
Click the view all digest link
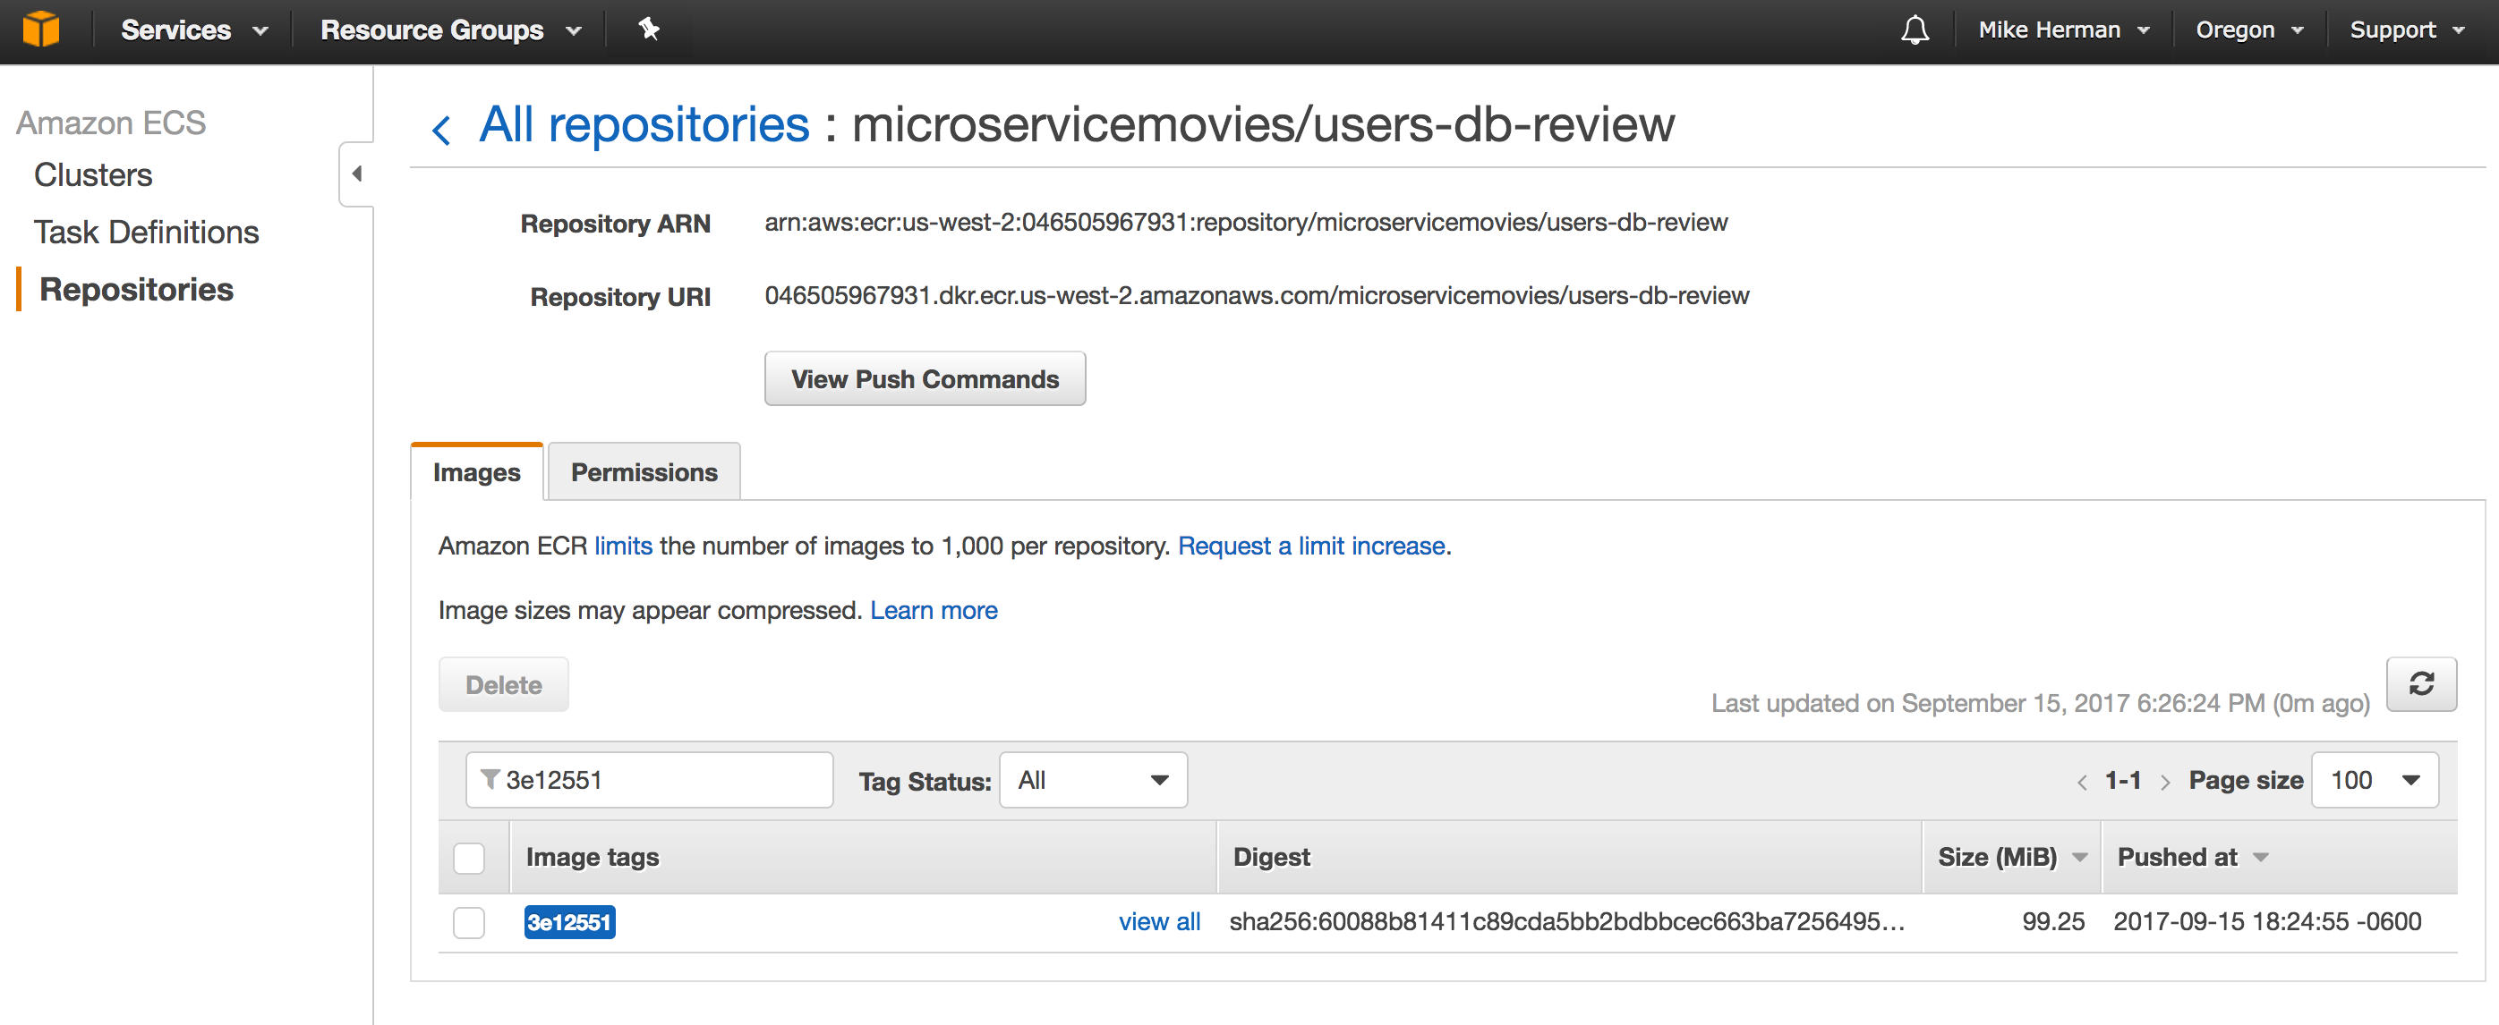coord(1159,922)
